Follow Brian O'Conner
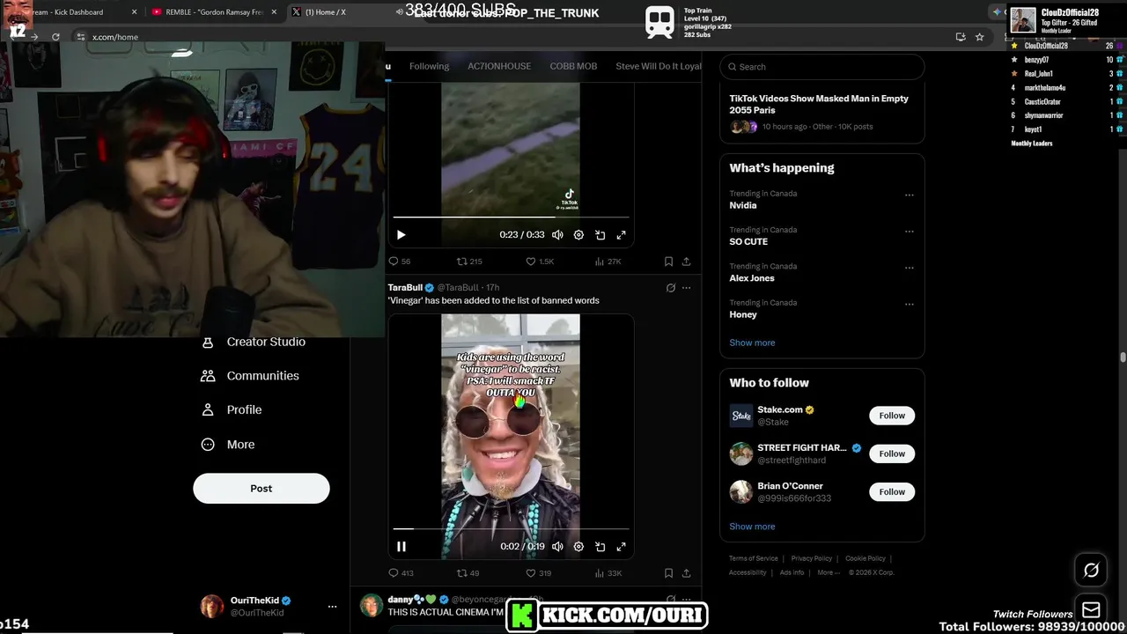 [892, 491]
